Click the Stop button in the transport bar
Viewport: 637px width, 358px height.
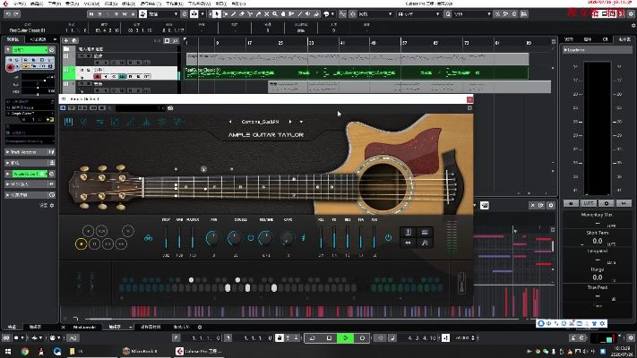pyautogui.click(x=330, y=338)
